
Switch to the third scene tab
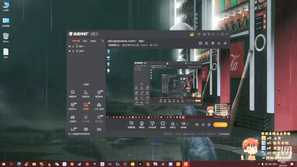pyautogui.click(x=93, y=41)
